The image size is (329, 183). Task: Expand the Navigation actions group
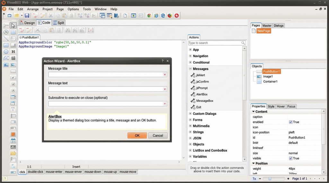coord(190,56)
